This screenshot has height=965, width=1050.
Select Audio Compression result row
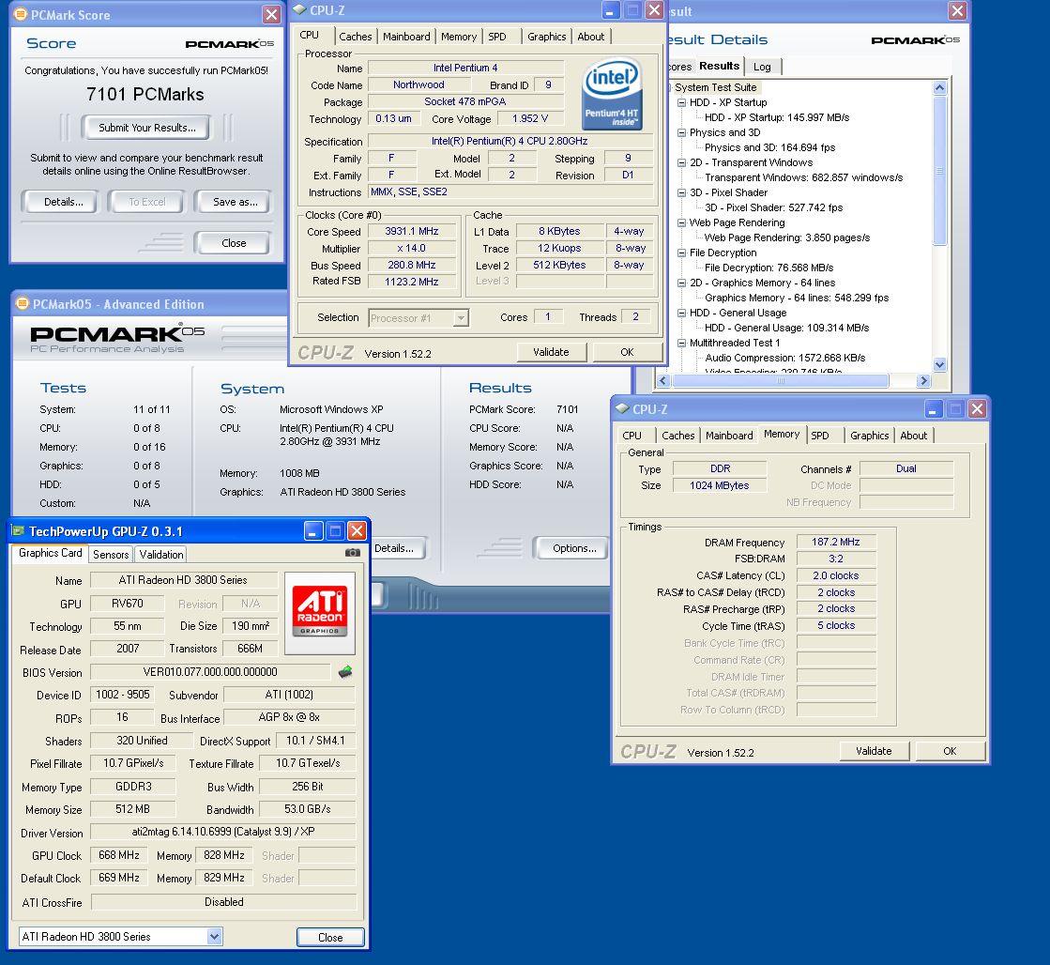(x=784, y=358)
